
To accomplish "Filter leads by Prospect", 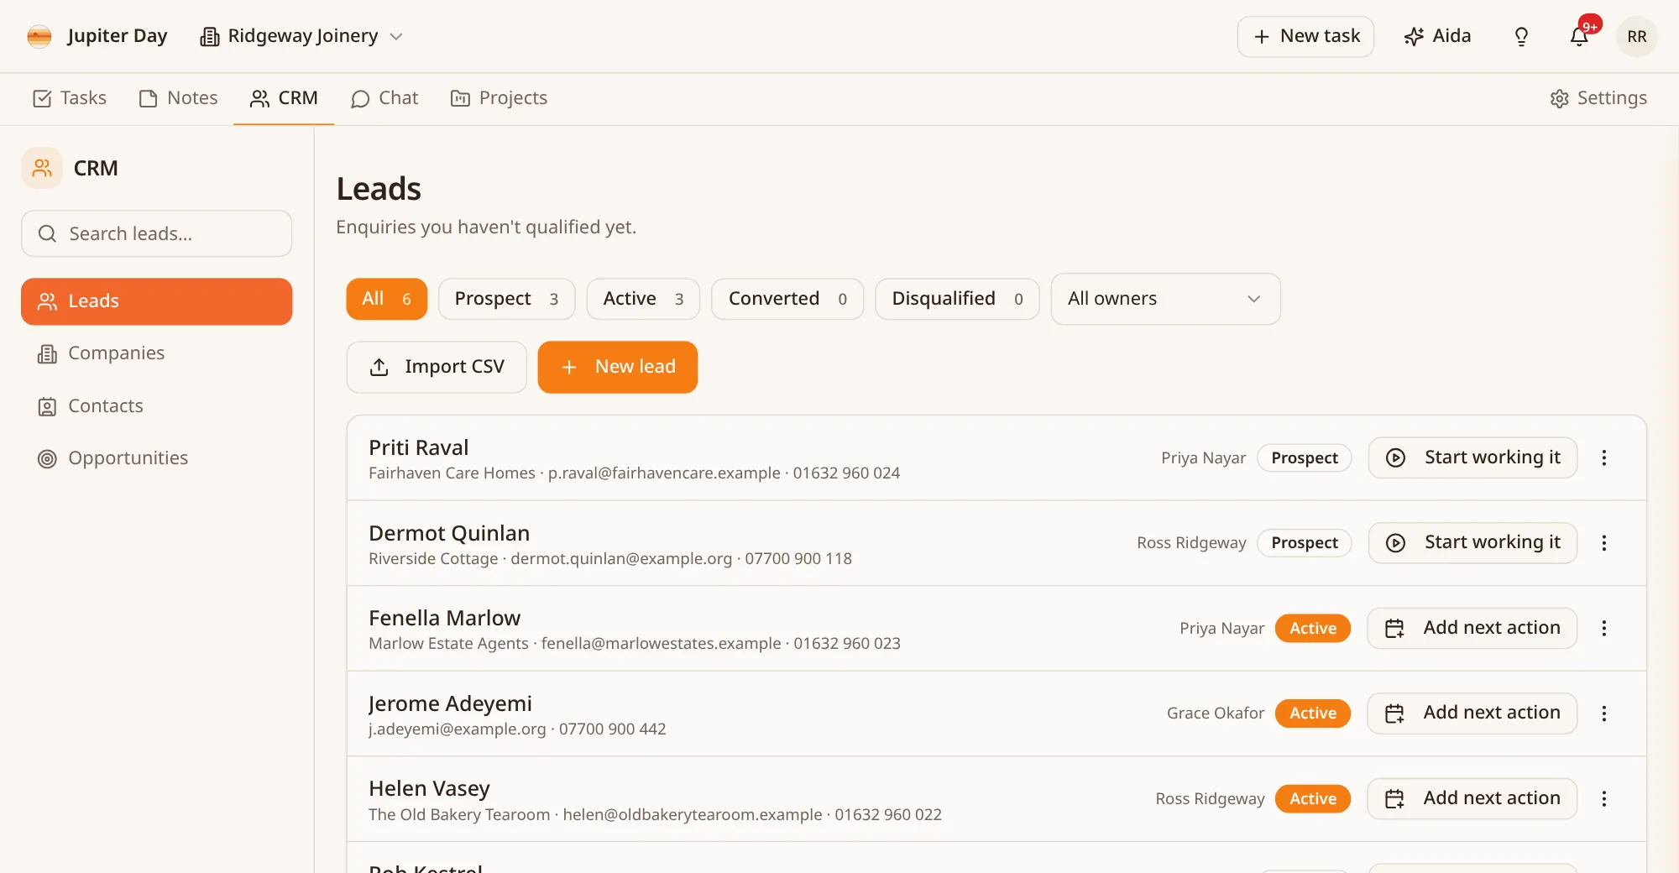I will [x=506, y=299].
